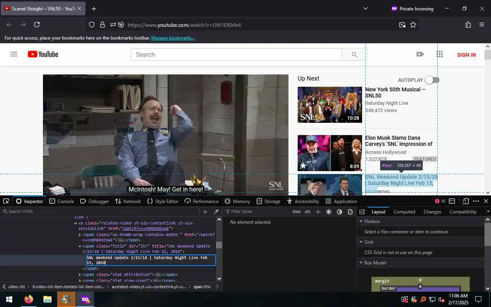Focus the Search HTML field
This screenshot has height=307, width=491.
100,211
